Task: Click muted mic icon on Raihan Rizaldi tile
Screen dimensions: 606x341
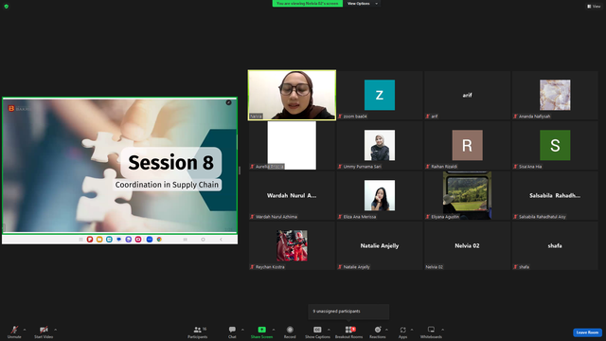Action: [x=427, y=167]
